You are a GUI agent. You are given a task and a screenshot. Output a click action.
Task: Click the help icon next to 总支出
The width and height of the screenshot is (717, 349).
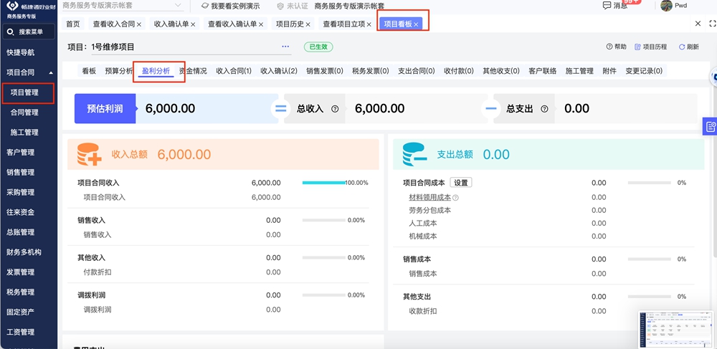(544, 109)
